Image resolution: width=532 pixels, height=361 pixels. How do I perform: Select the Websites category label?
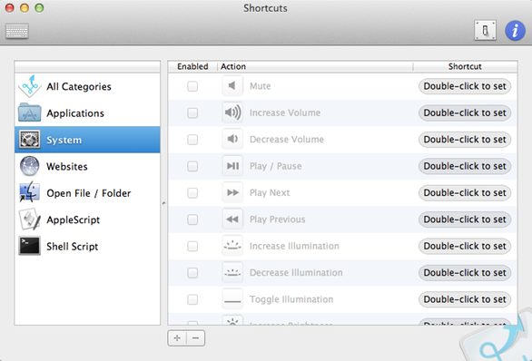[67, 166]
